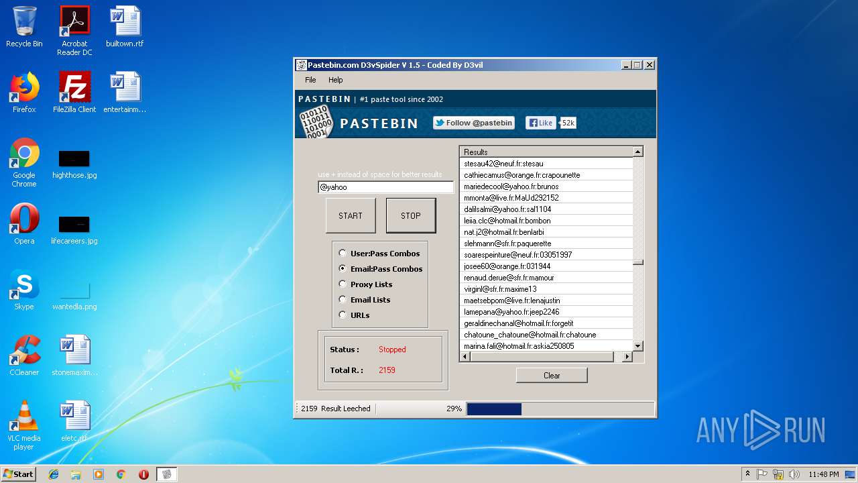Open wantedla.png image file
This screenshot has width=858, height=483.
(x=74, y=297)
